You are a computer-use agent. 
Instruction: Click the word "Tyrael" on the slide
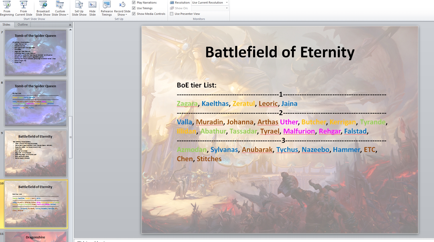(270, 131)
